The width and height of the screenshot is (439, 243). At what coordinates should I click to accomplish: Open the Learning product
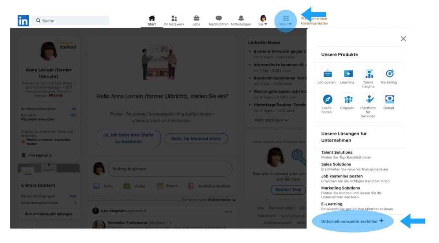347,76
